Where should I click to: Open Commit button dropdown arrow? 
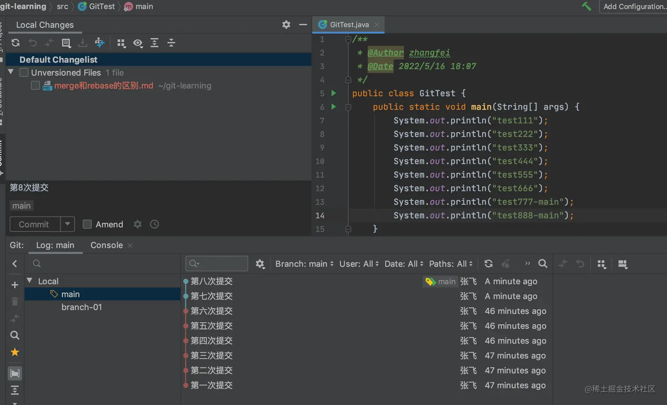67,224
